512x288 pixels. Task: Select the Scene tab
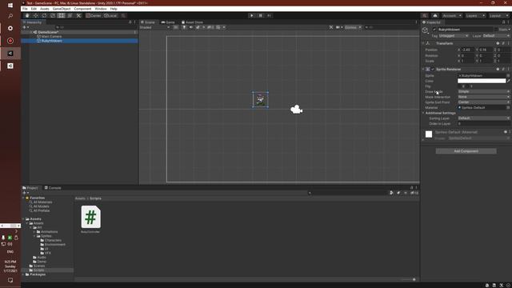[148, 22]
